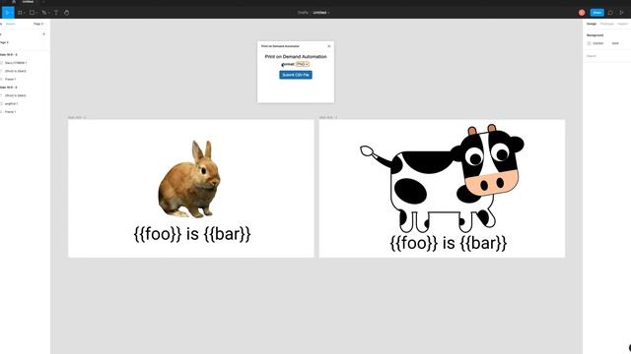Click the rabbit image on canvas

coord(188,179)
